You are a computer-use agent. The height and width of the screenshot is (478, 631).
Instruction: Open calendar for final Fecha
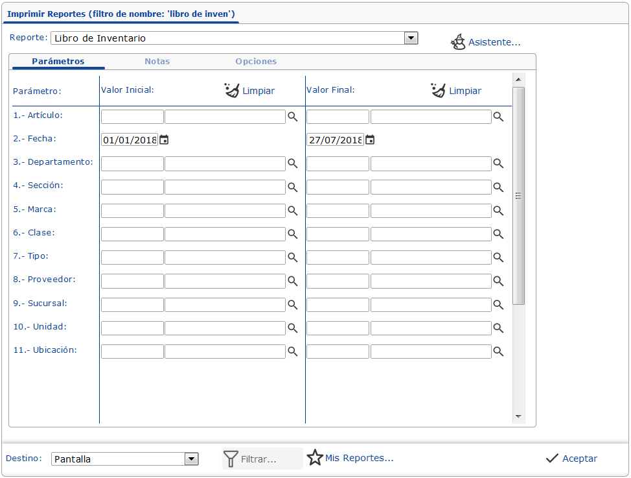point(370,139)
